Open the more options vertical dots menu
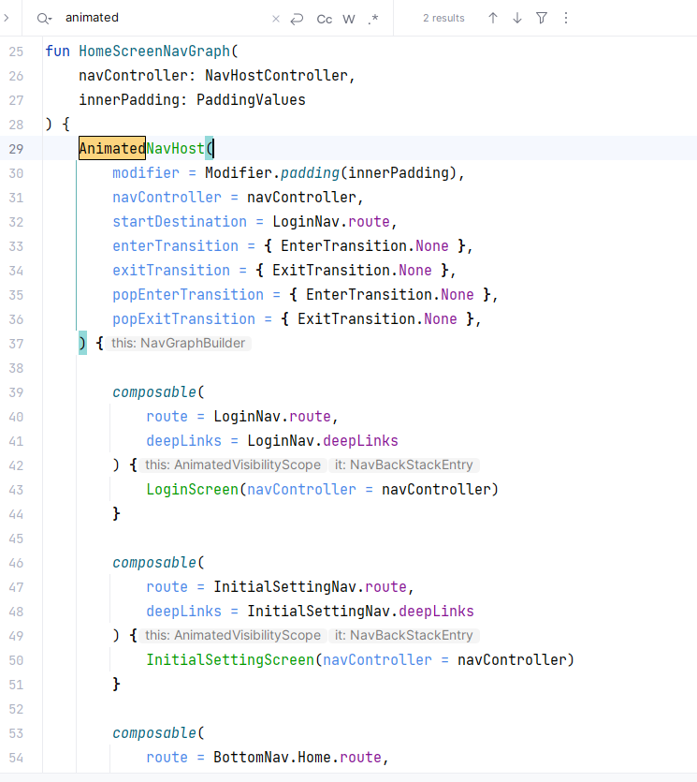This screenshot has width=697, height=782. tap(566, 18)
